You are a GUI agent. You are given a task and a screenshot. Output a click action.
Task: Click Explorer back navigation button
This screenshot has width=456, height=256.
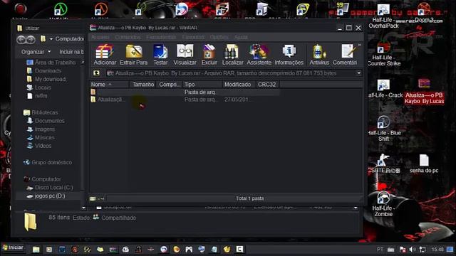pos(21,39)
